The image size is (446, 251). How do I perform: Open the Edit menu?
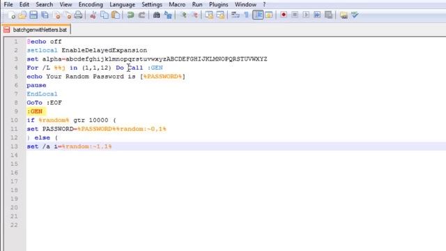coord(24,5)
